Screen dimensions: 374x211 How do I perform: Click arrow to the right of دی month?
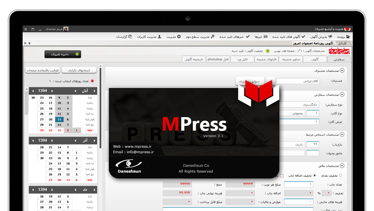94,190
